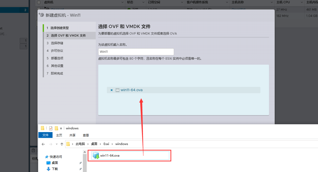The width and height of the screenshot is (318, 172).
Task: Click the Quick Access star icon in Explorer
Action: point(46,157)
